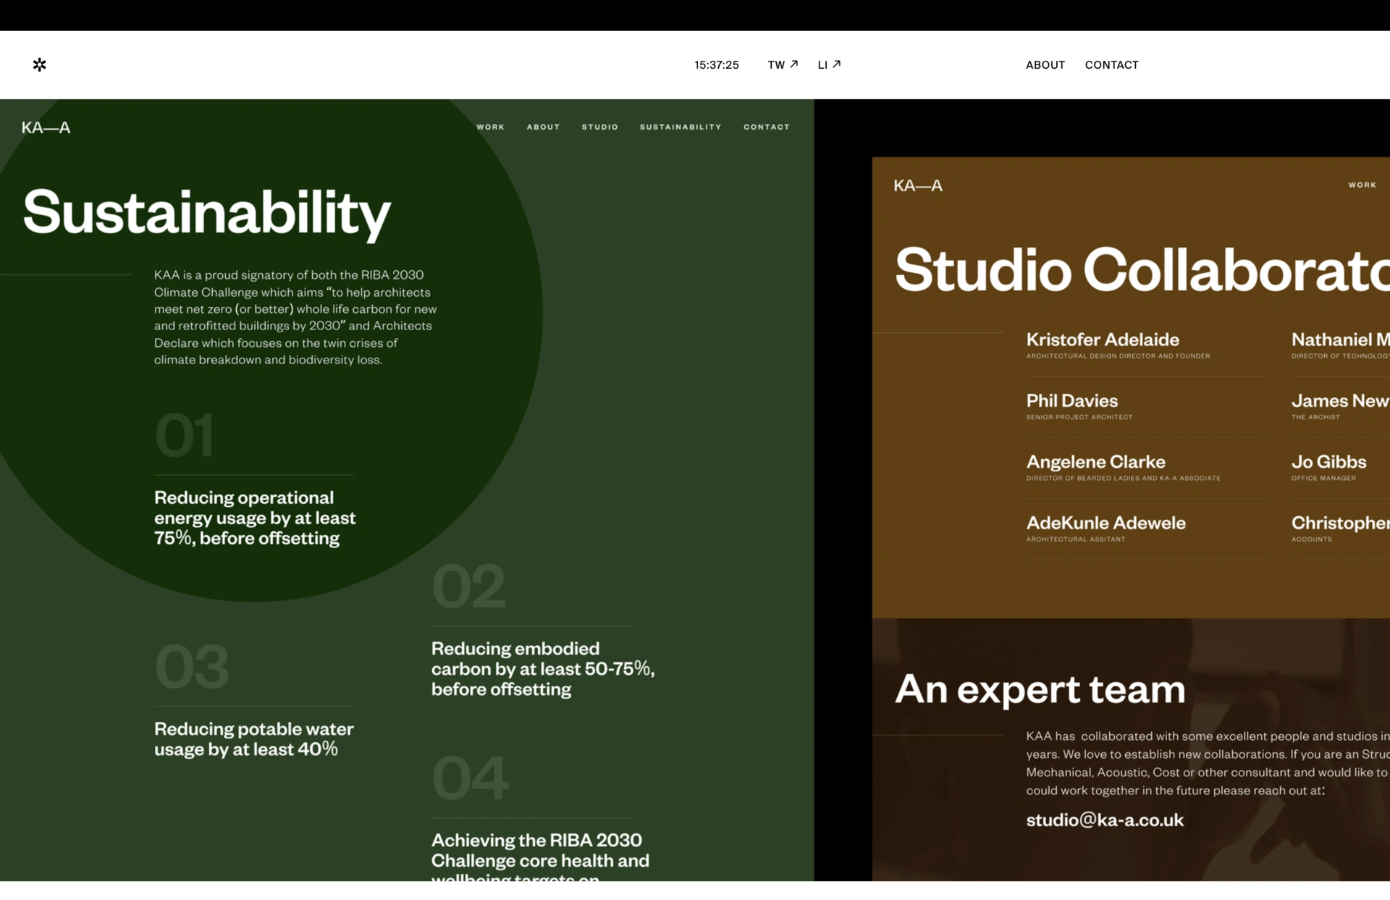
Task: Select CONTACT in green page navigation
Action: point(766,127)
